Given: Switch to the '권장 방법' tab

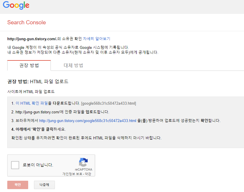Looking at the screenshot, I should tap(29, 65).
